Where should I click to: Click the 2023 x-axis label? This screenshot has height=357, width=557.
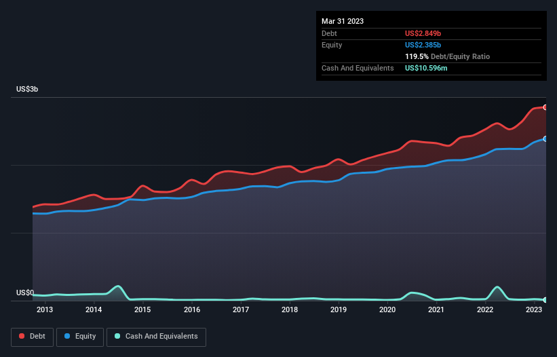click(x=534, y=309)
